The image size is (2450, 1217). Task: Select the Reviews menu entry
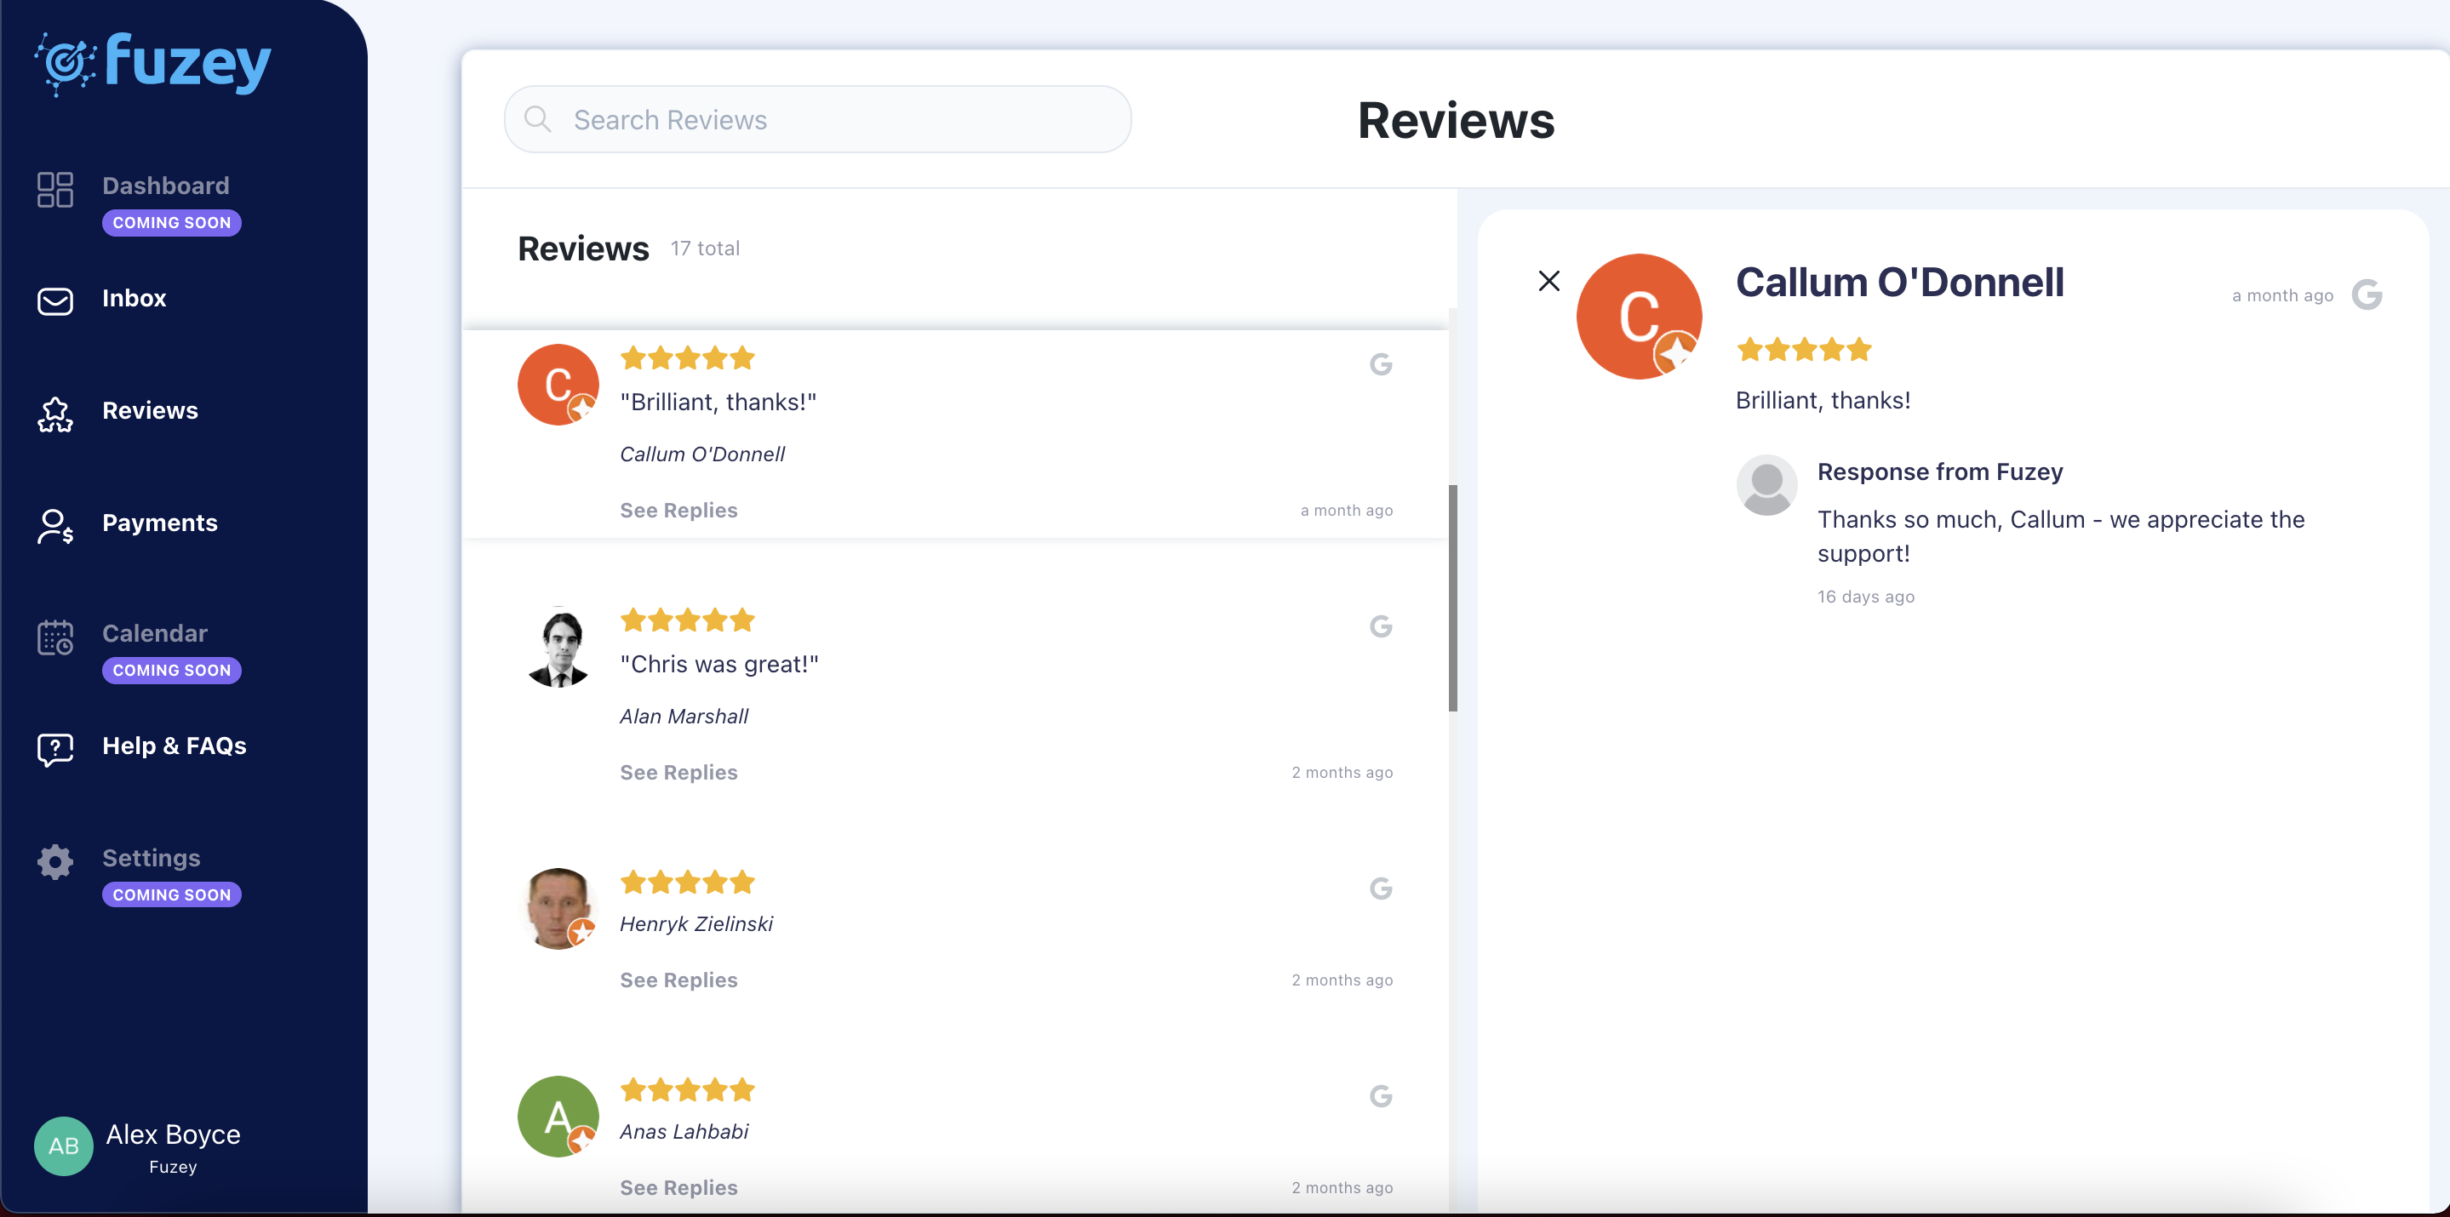(151, 410)
